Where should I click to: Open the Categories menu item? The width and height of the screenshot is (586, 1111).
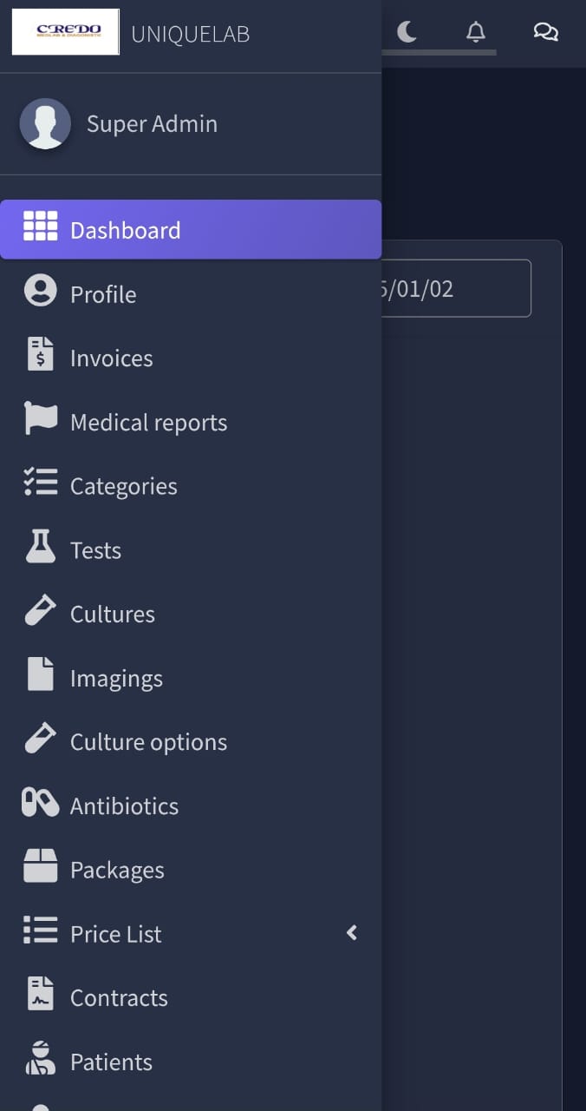pyautogui.click(x=123, y=486)
